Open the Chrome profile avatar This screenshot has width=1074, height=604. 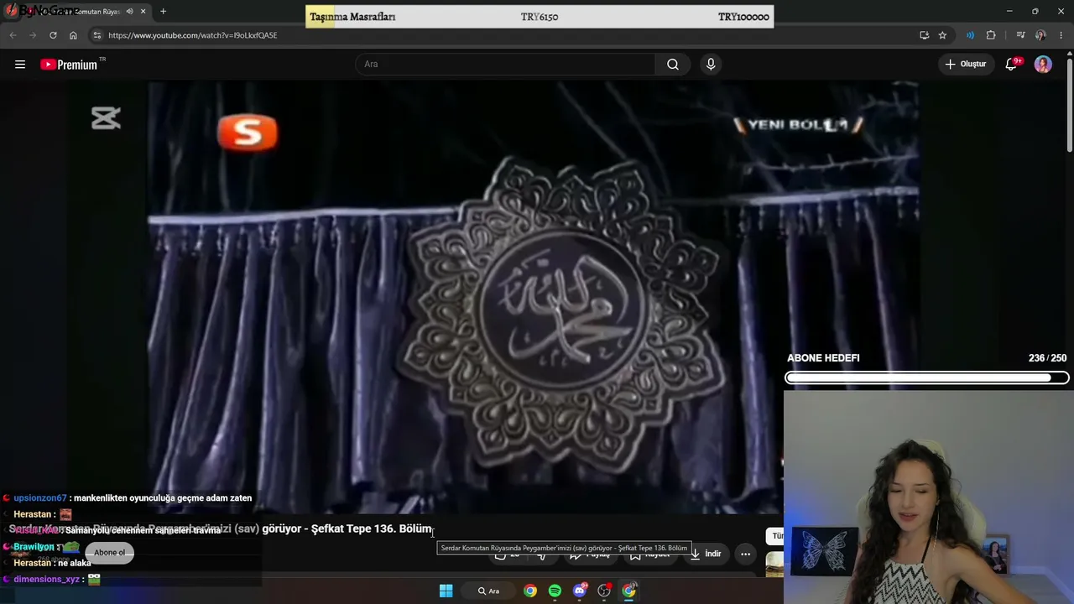click(1040, 35)
